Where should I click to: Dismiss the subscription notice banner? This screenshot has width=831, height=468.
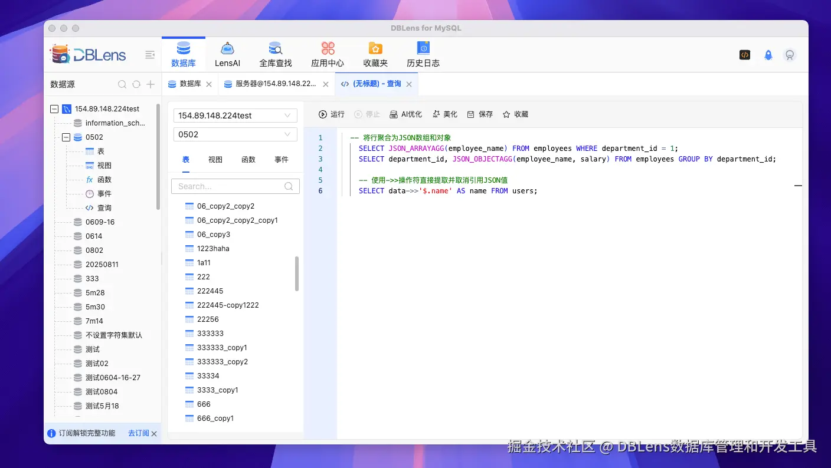[x=154, y=434]
